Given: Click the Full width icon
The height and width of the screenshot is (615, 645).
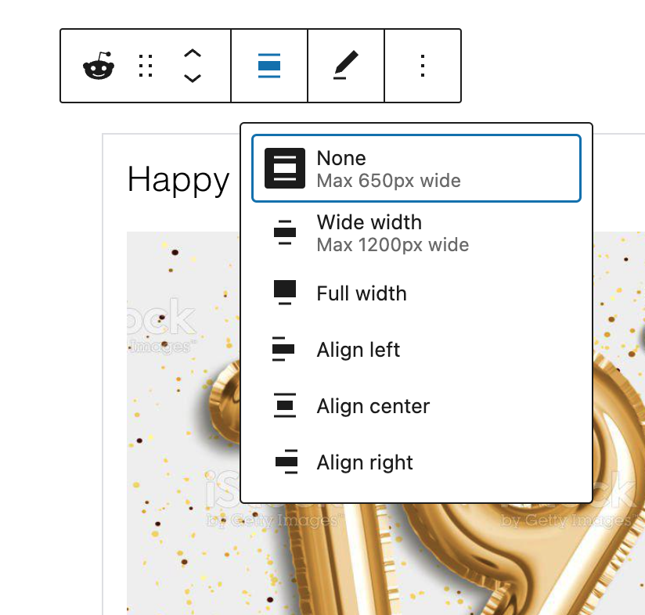Looking at the screenshot, I should tap(284, 293).
